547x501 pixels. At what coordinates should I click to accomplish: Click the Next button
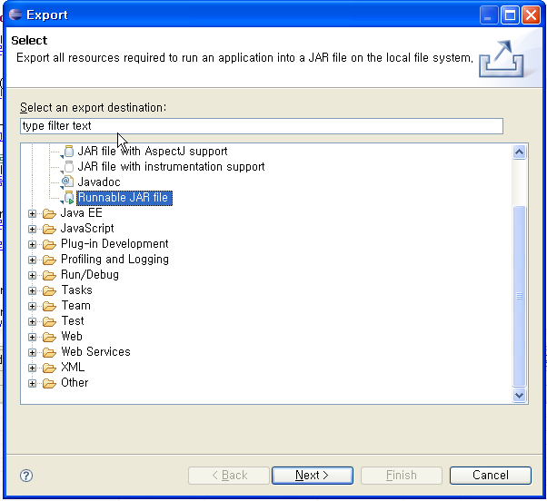tap(313, 476)
